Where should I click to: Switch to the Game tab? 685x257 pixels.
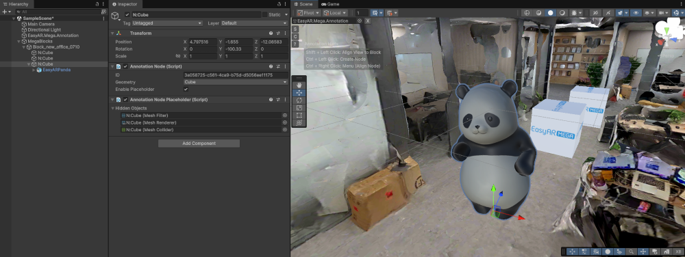point(330,4)
